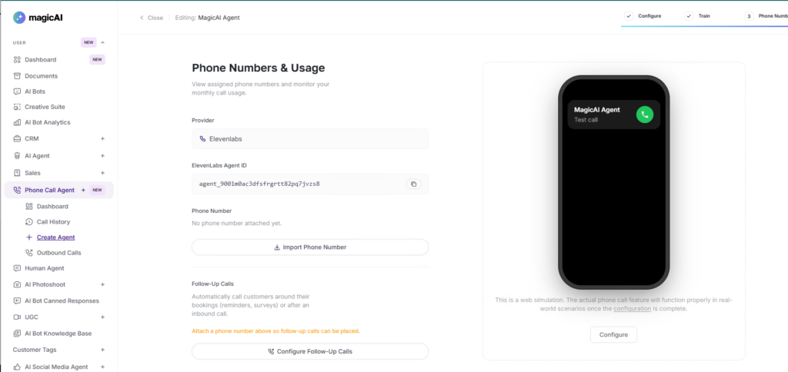The width and height of the screenshot is (788, 372).
Task: Click the Import Phone Number button
Action: 310,247
